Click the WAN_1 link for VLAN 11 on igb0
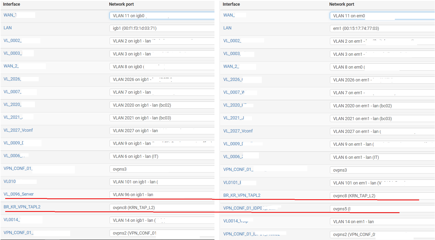 click(10, 15)
